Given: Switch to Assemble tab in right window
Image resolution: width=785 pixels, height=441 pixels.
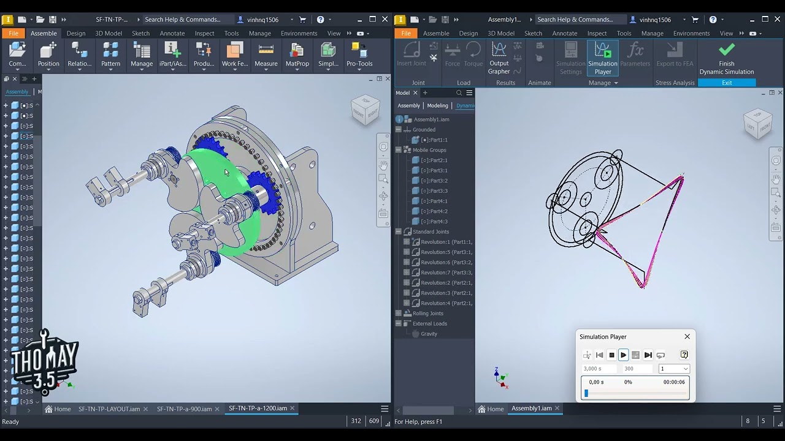Looking at the screenshot, I should [x=436, y=33].
